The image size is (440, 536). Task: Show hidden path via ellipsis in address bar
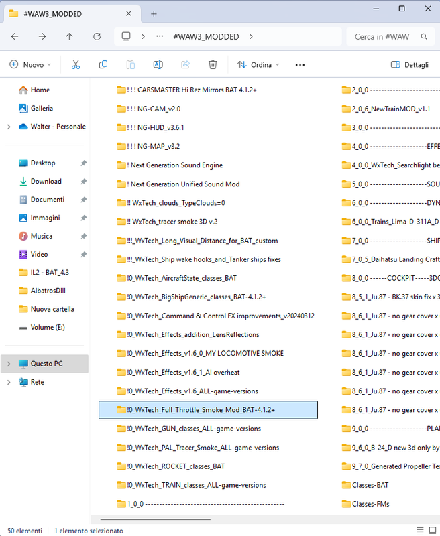click(160, 36)
